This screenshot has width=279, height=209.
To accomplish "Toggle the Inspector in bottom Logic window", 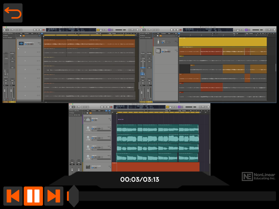I will (73, 107).
